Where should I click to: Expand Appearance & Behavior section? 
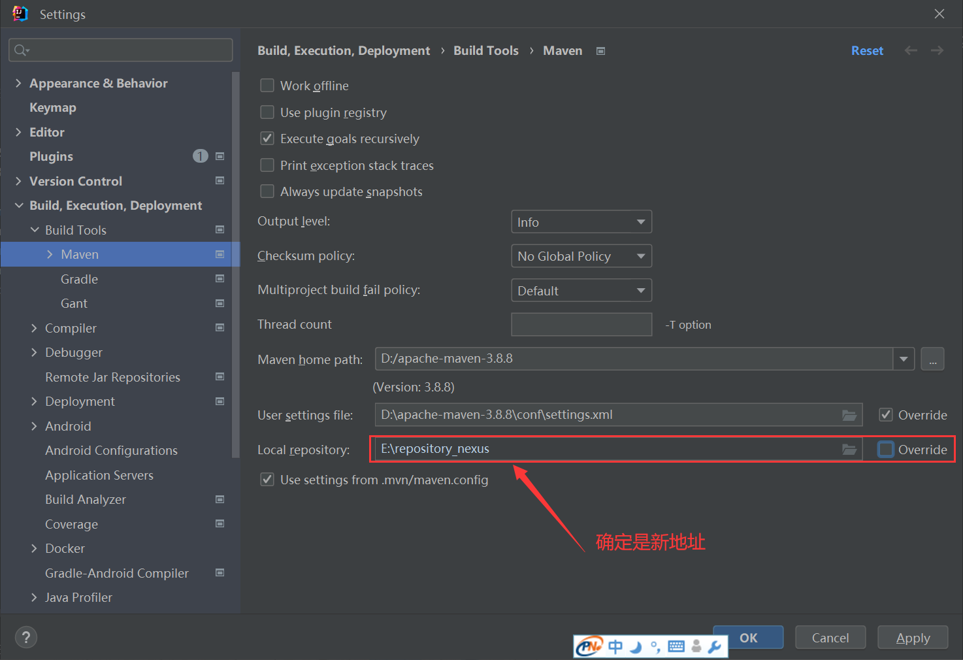(18, 83)
